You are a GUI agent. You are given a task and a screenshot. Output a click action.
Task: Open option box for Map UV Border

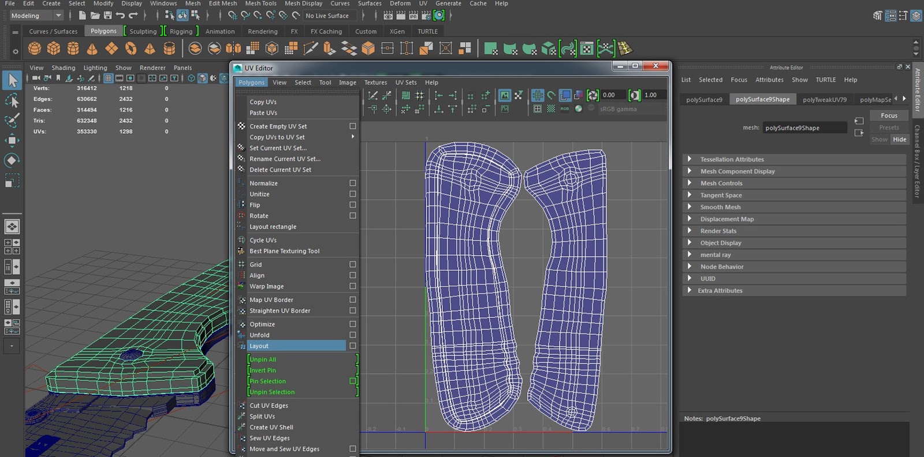352,299
